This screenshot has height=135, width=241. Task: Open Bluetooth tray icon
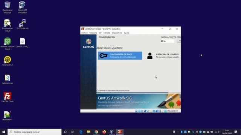182,132
